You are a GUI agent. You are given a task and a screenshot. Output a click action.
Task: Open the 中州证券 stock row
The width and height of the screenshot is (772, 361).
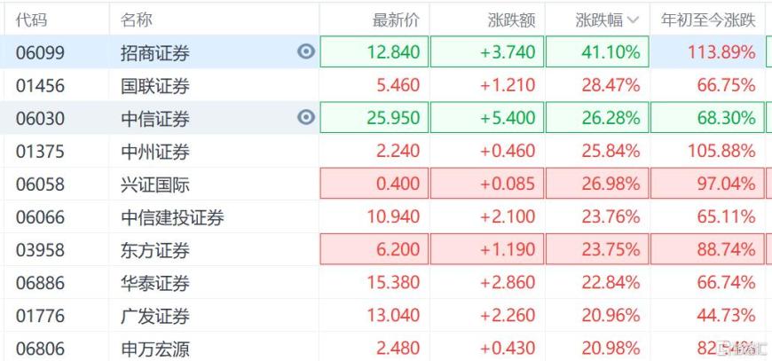(155, 152)
